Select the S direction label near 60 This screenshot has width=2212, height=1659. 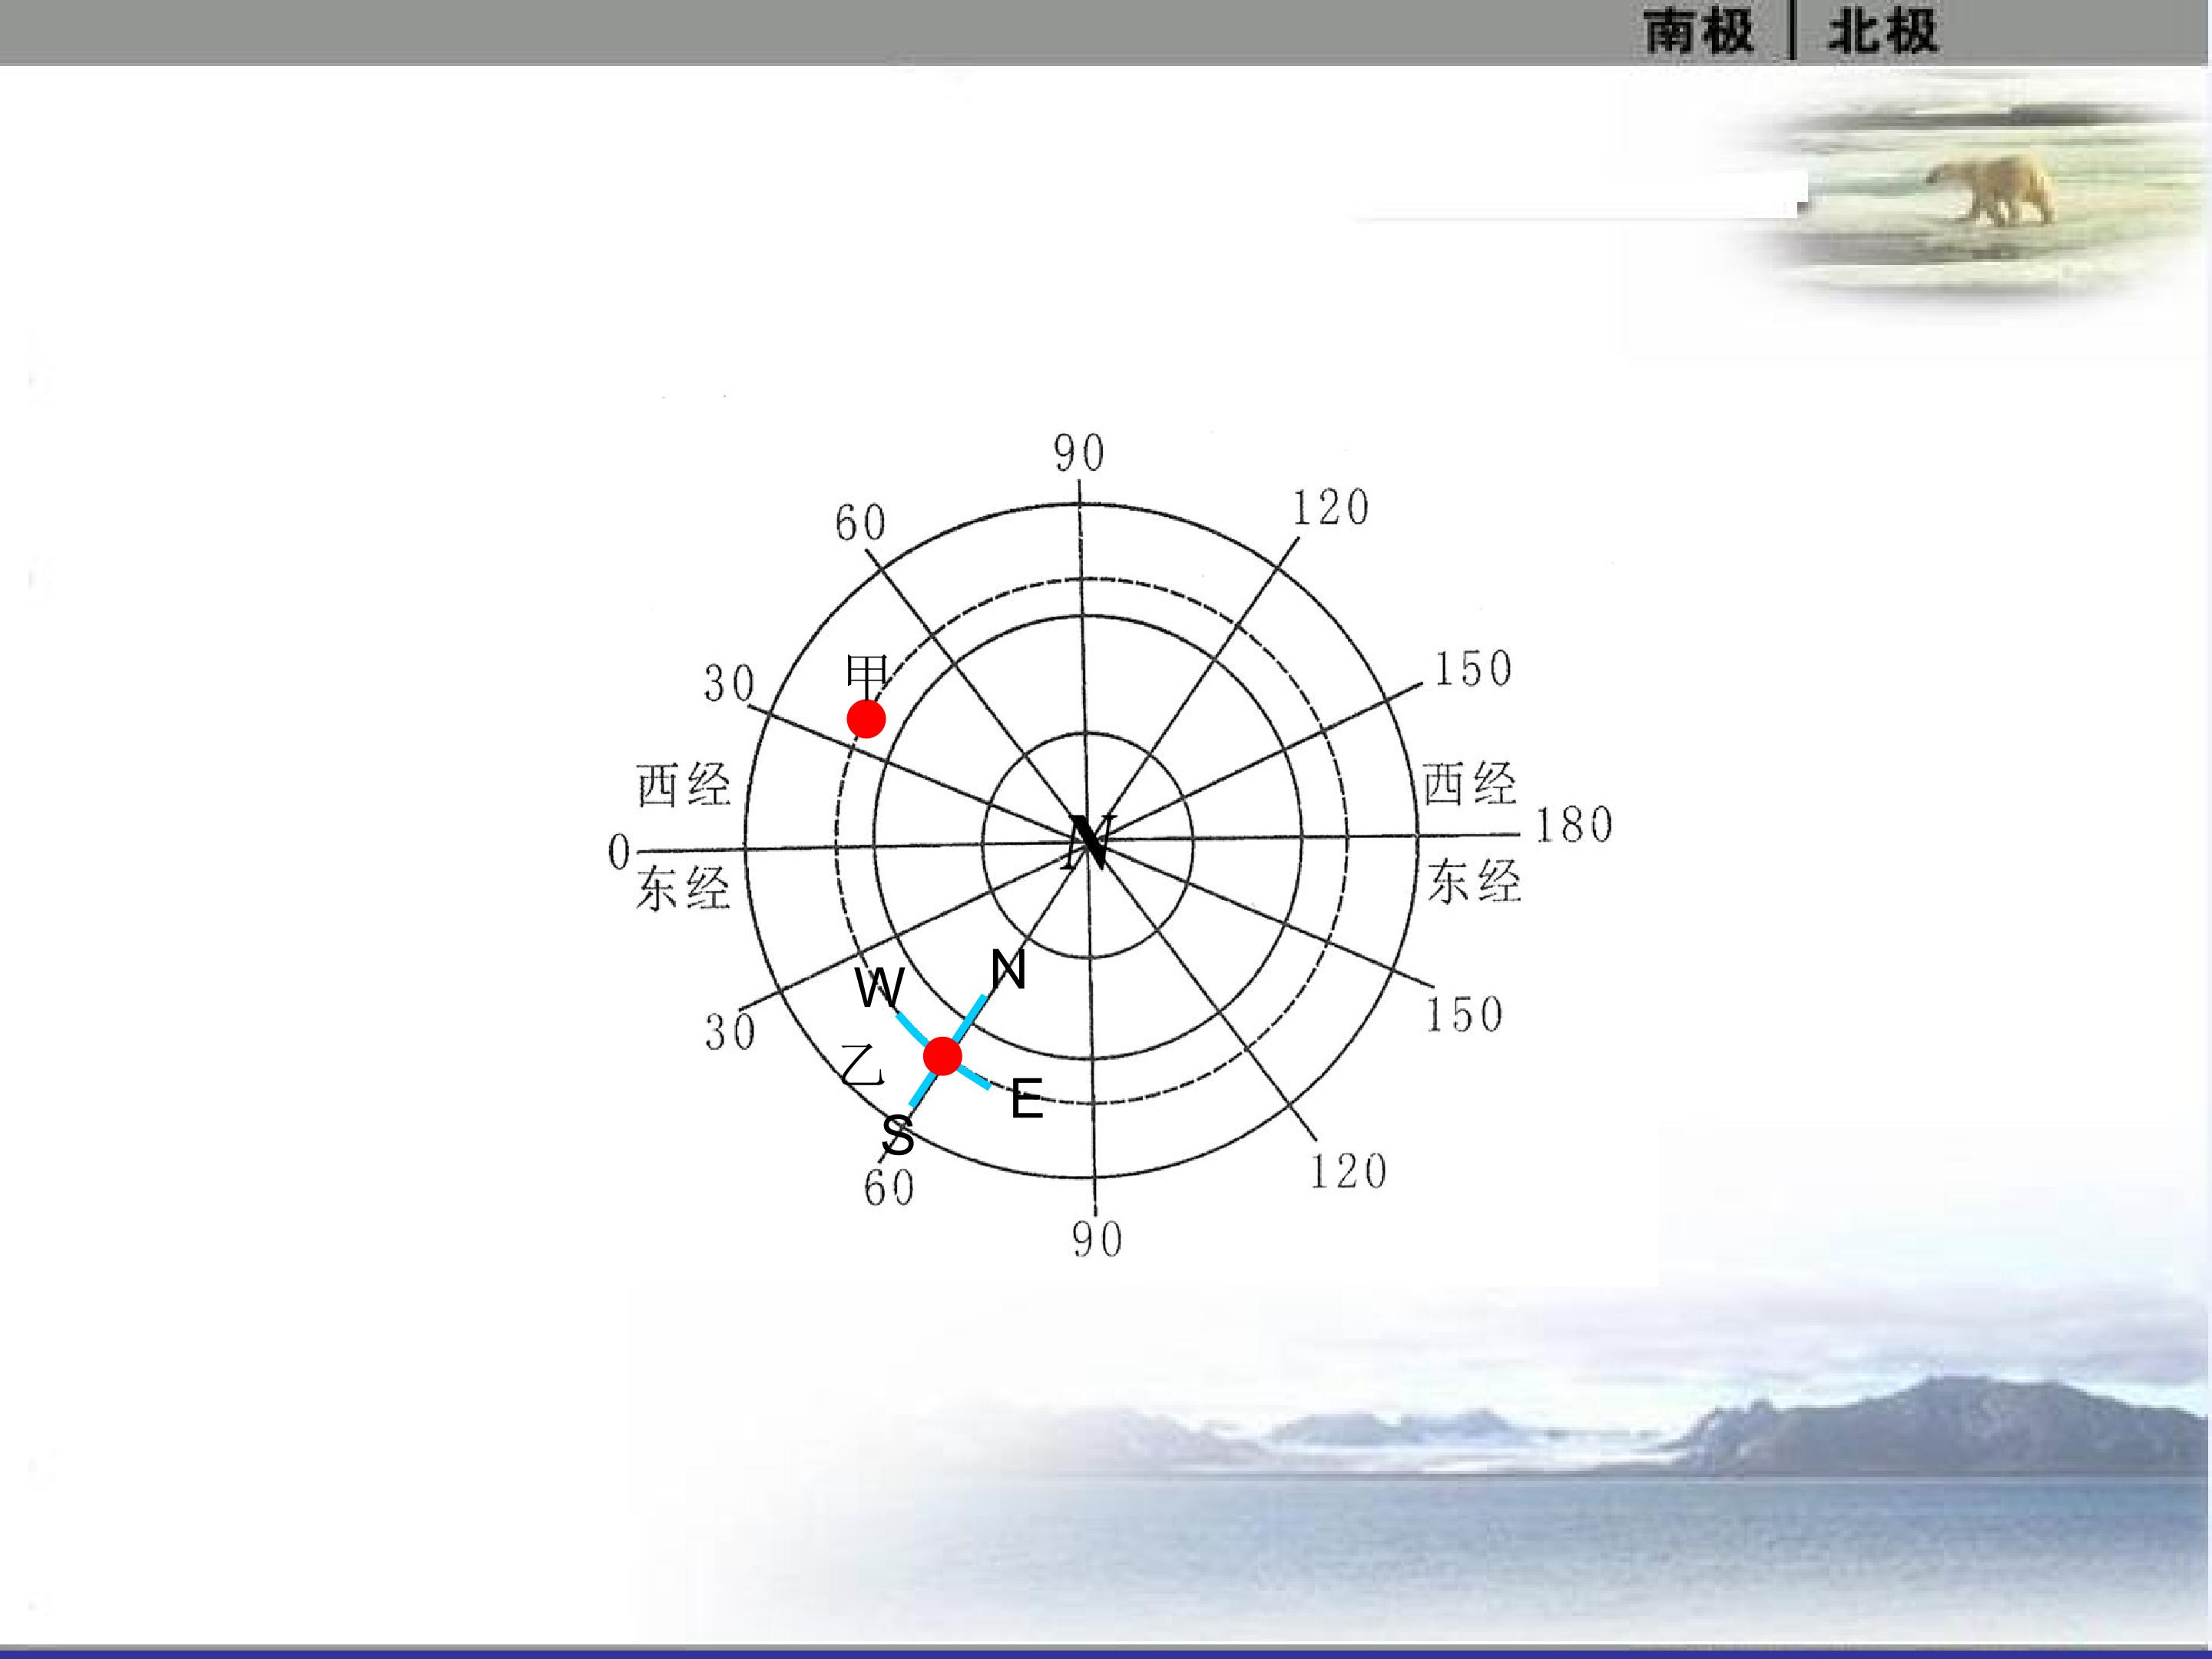point(898,1136)
